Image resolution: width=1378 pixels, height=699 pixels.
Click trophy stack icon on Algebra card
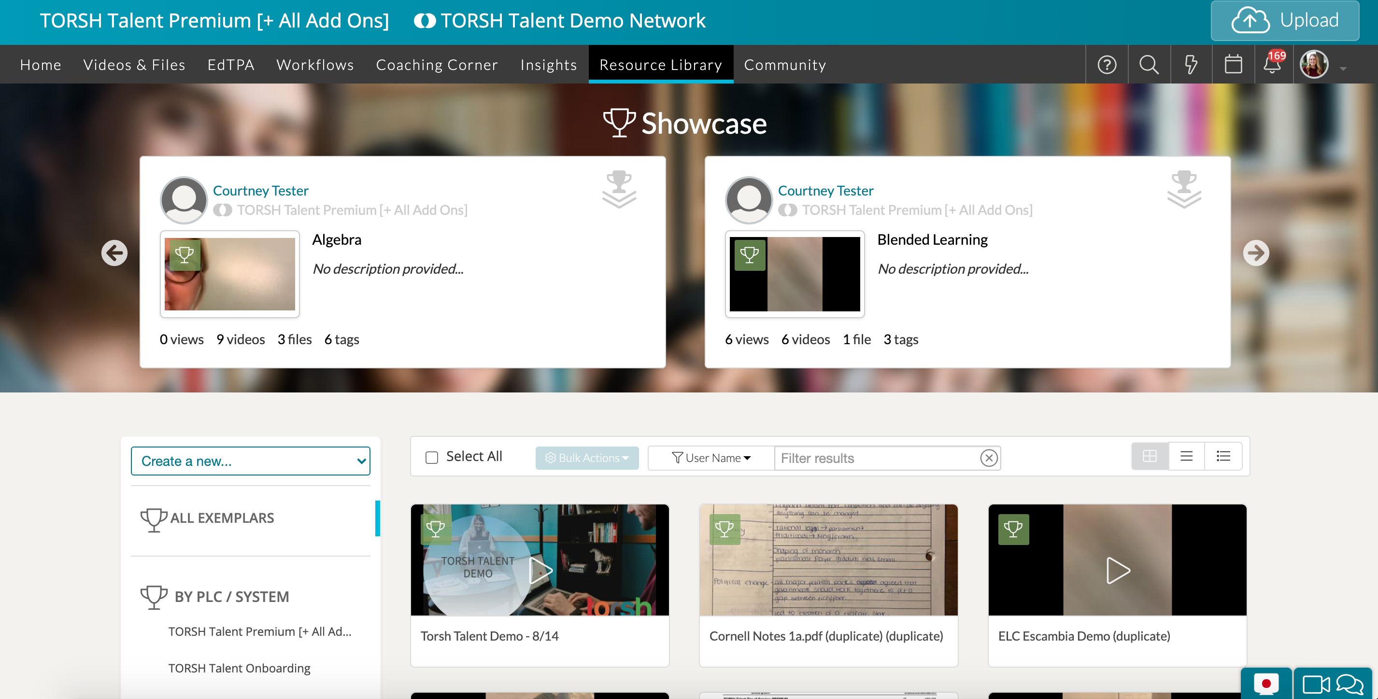[x=620, y=189]
